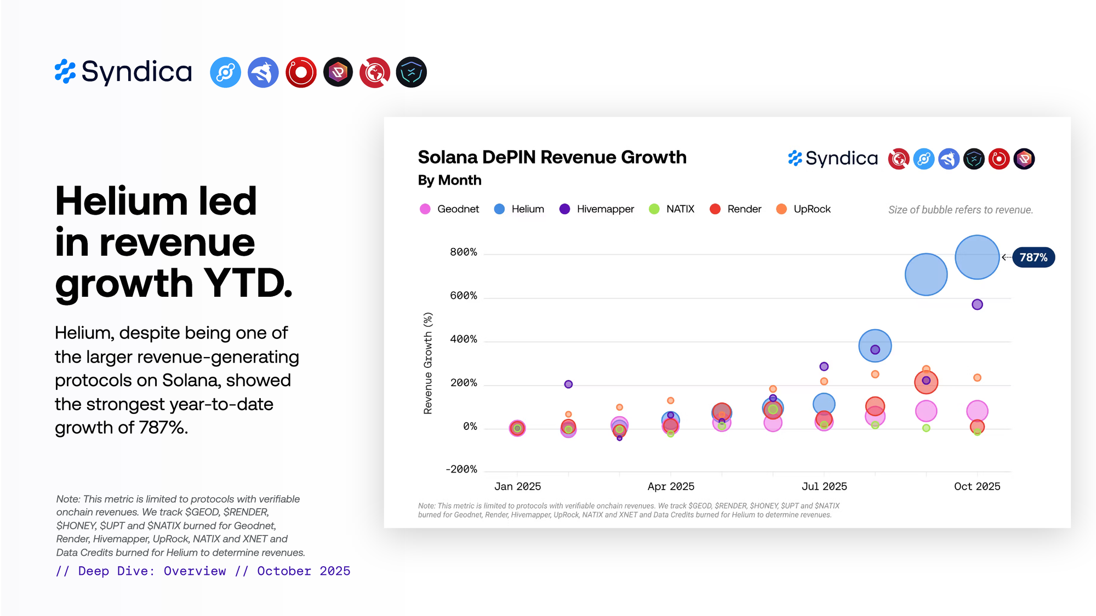This screenshot has height=616, width=1096.
Task: Click the blue Helium icon beside the top-left Syndica logo
Action: click(225, 72)
